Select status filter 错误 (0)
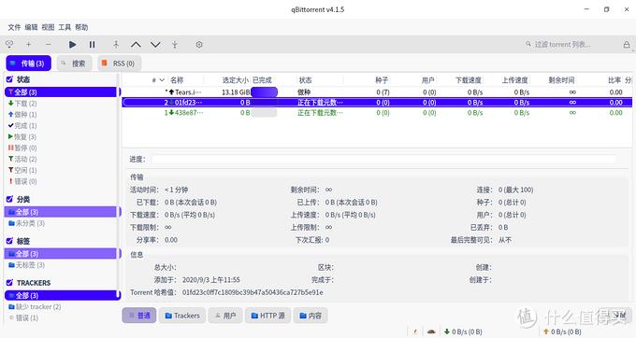 point(22,181)
